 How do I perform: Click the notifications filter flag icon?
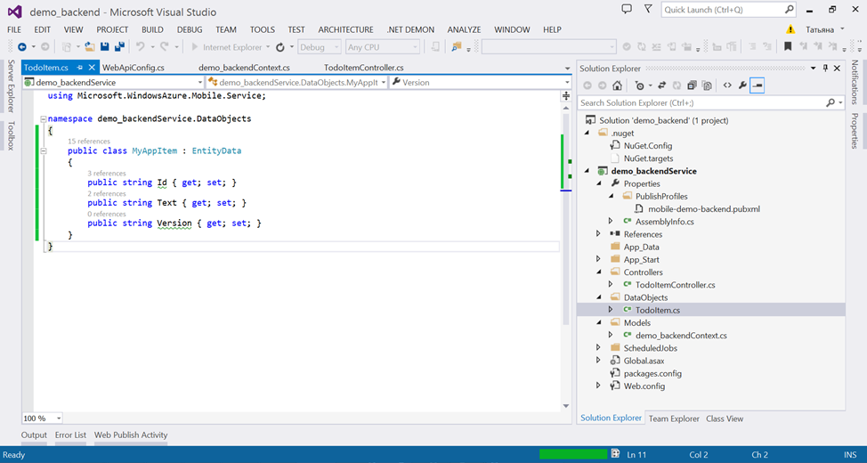click(649, 10)
